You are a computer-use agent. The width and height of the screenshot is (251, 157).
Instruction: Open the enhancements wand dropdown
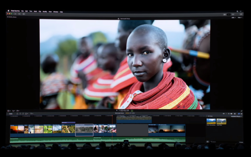[13, 111]
